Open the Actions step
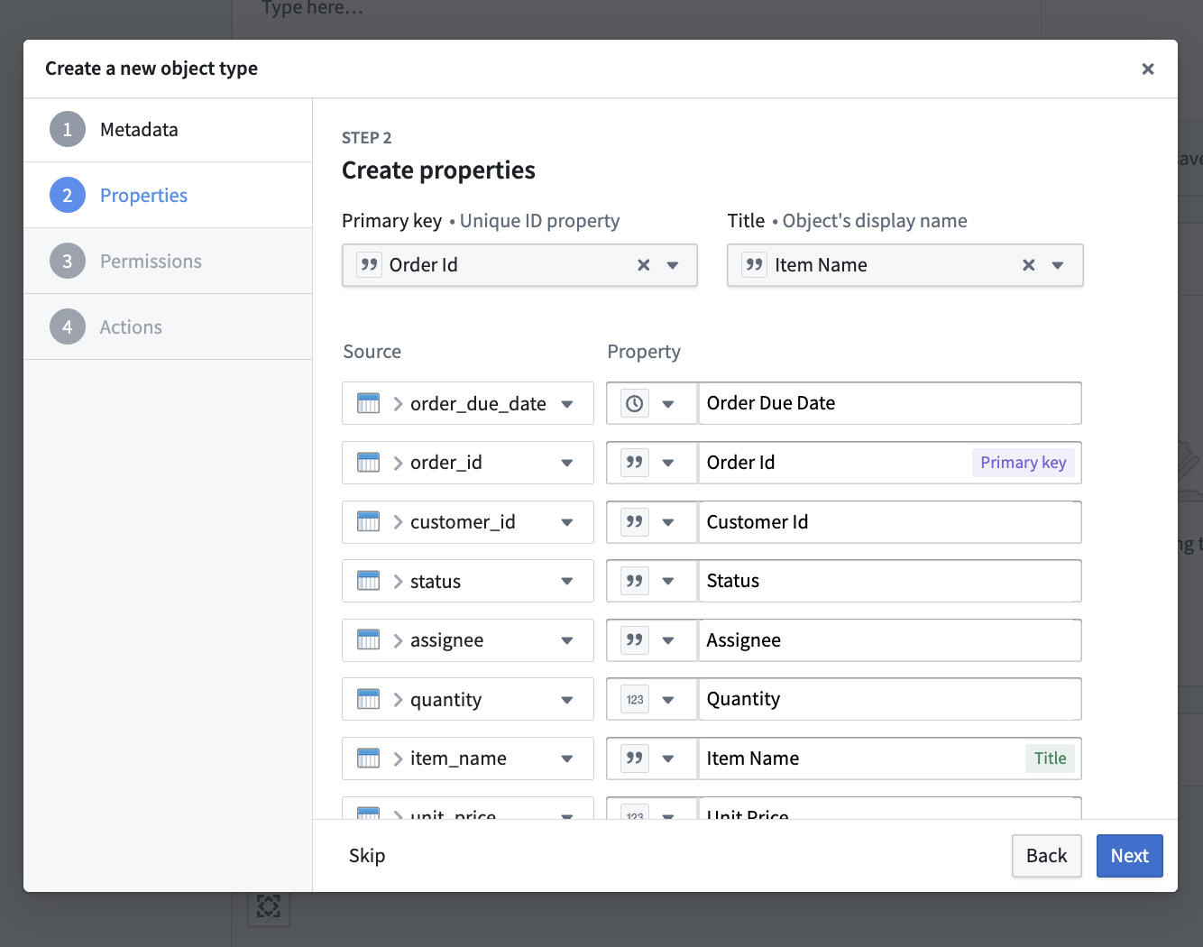1203x947 pixels. (x=131, y=327)
